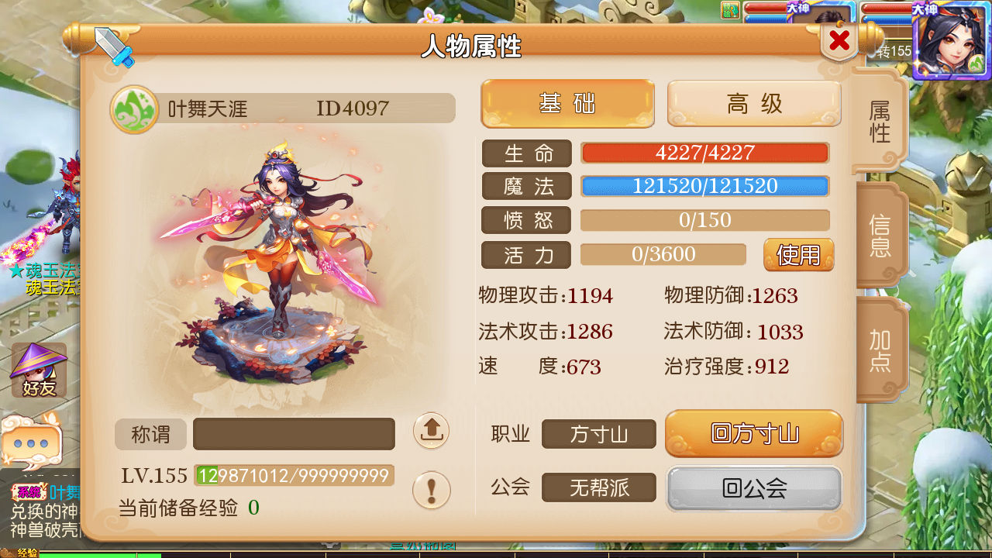Click the 回公会 button

click(754, 488)
